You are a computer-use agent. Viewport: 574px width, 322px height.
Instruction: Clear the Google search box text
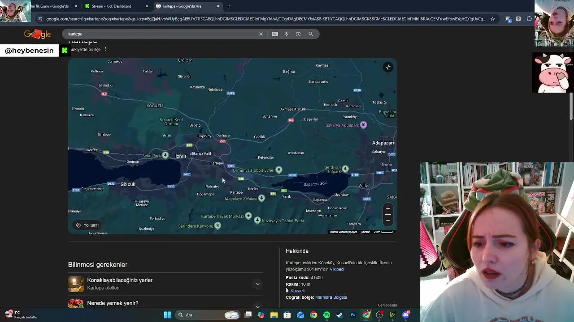coord(261,34)
